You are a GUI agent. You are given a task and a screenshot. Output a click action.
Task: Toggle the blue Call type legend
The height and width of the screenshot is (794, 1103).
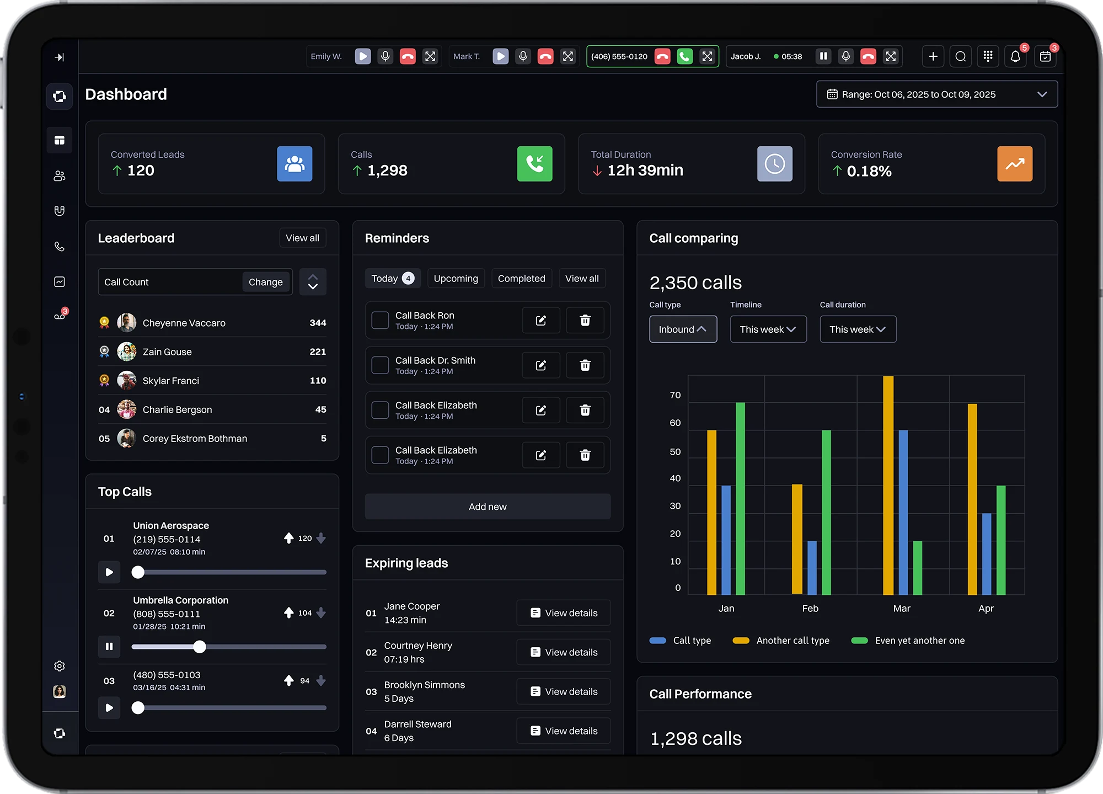[681, 641]
